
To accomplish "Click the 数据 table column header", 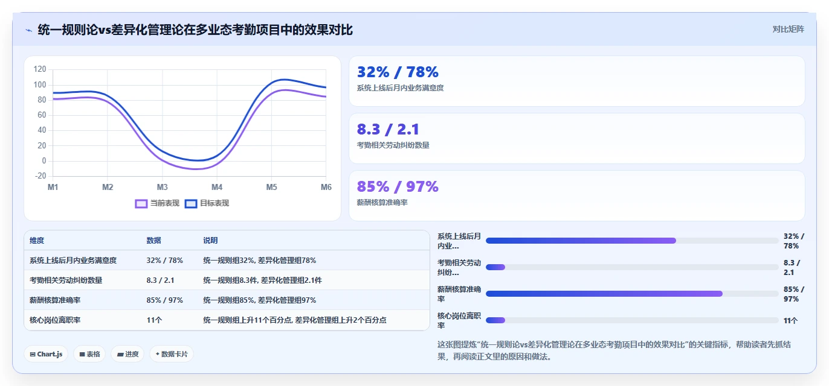I will click(154, 241).
